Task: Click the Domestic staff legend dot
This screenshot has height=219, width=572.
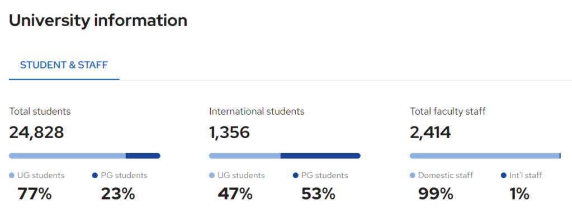Action: (x=413, y=176)
